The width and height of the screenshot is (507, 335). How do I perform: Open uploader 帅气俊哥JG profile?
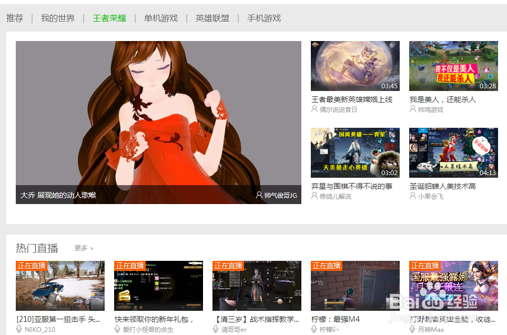281,195
